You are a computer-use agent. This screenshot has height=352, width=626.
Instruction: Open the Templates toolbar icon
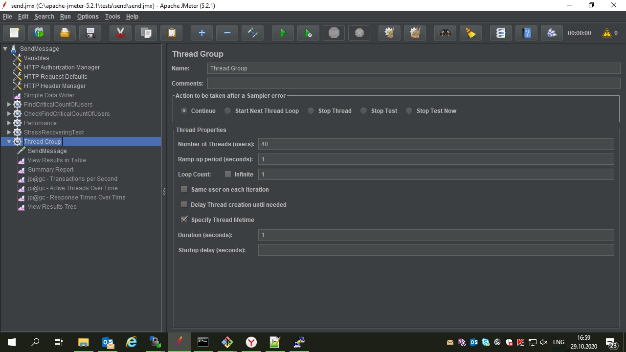click(40, 33)
